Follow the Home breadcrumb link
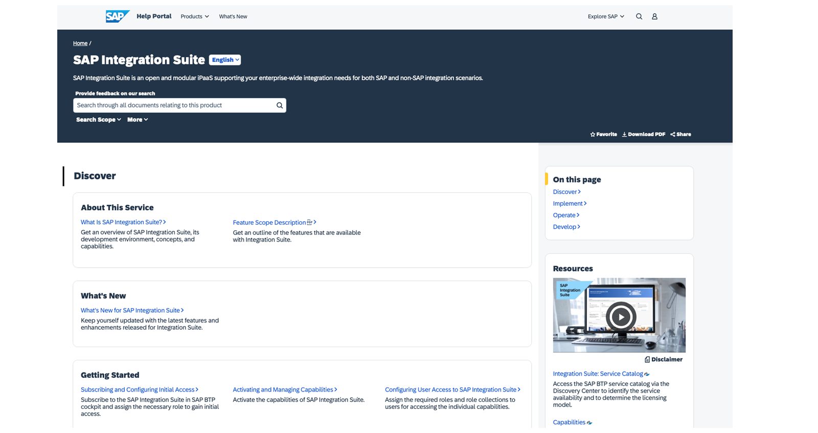Viewport: 818px width, 433px height. (80, 44)
